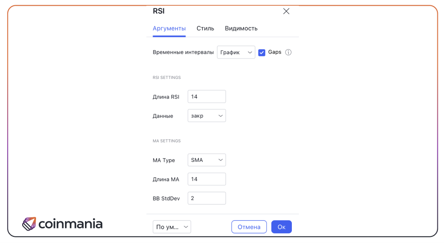The image size is (444, 243).
Task: Click the BB StdDev label
Action: (x=166, y=198)
